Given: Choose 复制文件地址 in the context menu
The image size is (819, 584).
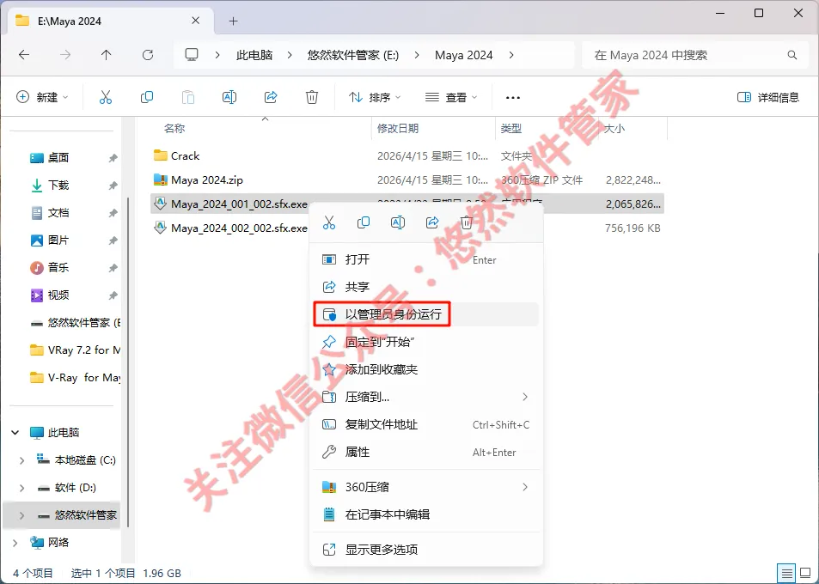Looking at the screenshot, I should (425, 424).
